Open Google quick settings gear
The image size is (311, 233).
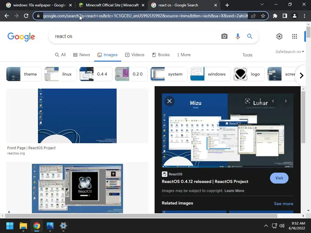click(279, 36)
